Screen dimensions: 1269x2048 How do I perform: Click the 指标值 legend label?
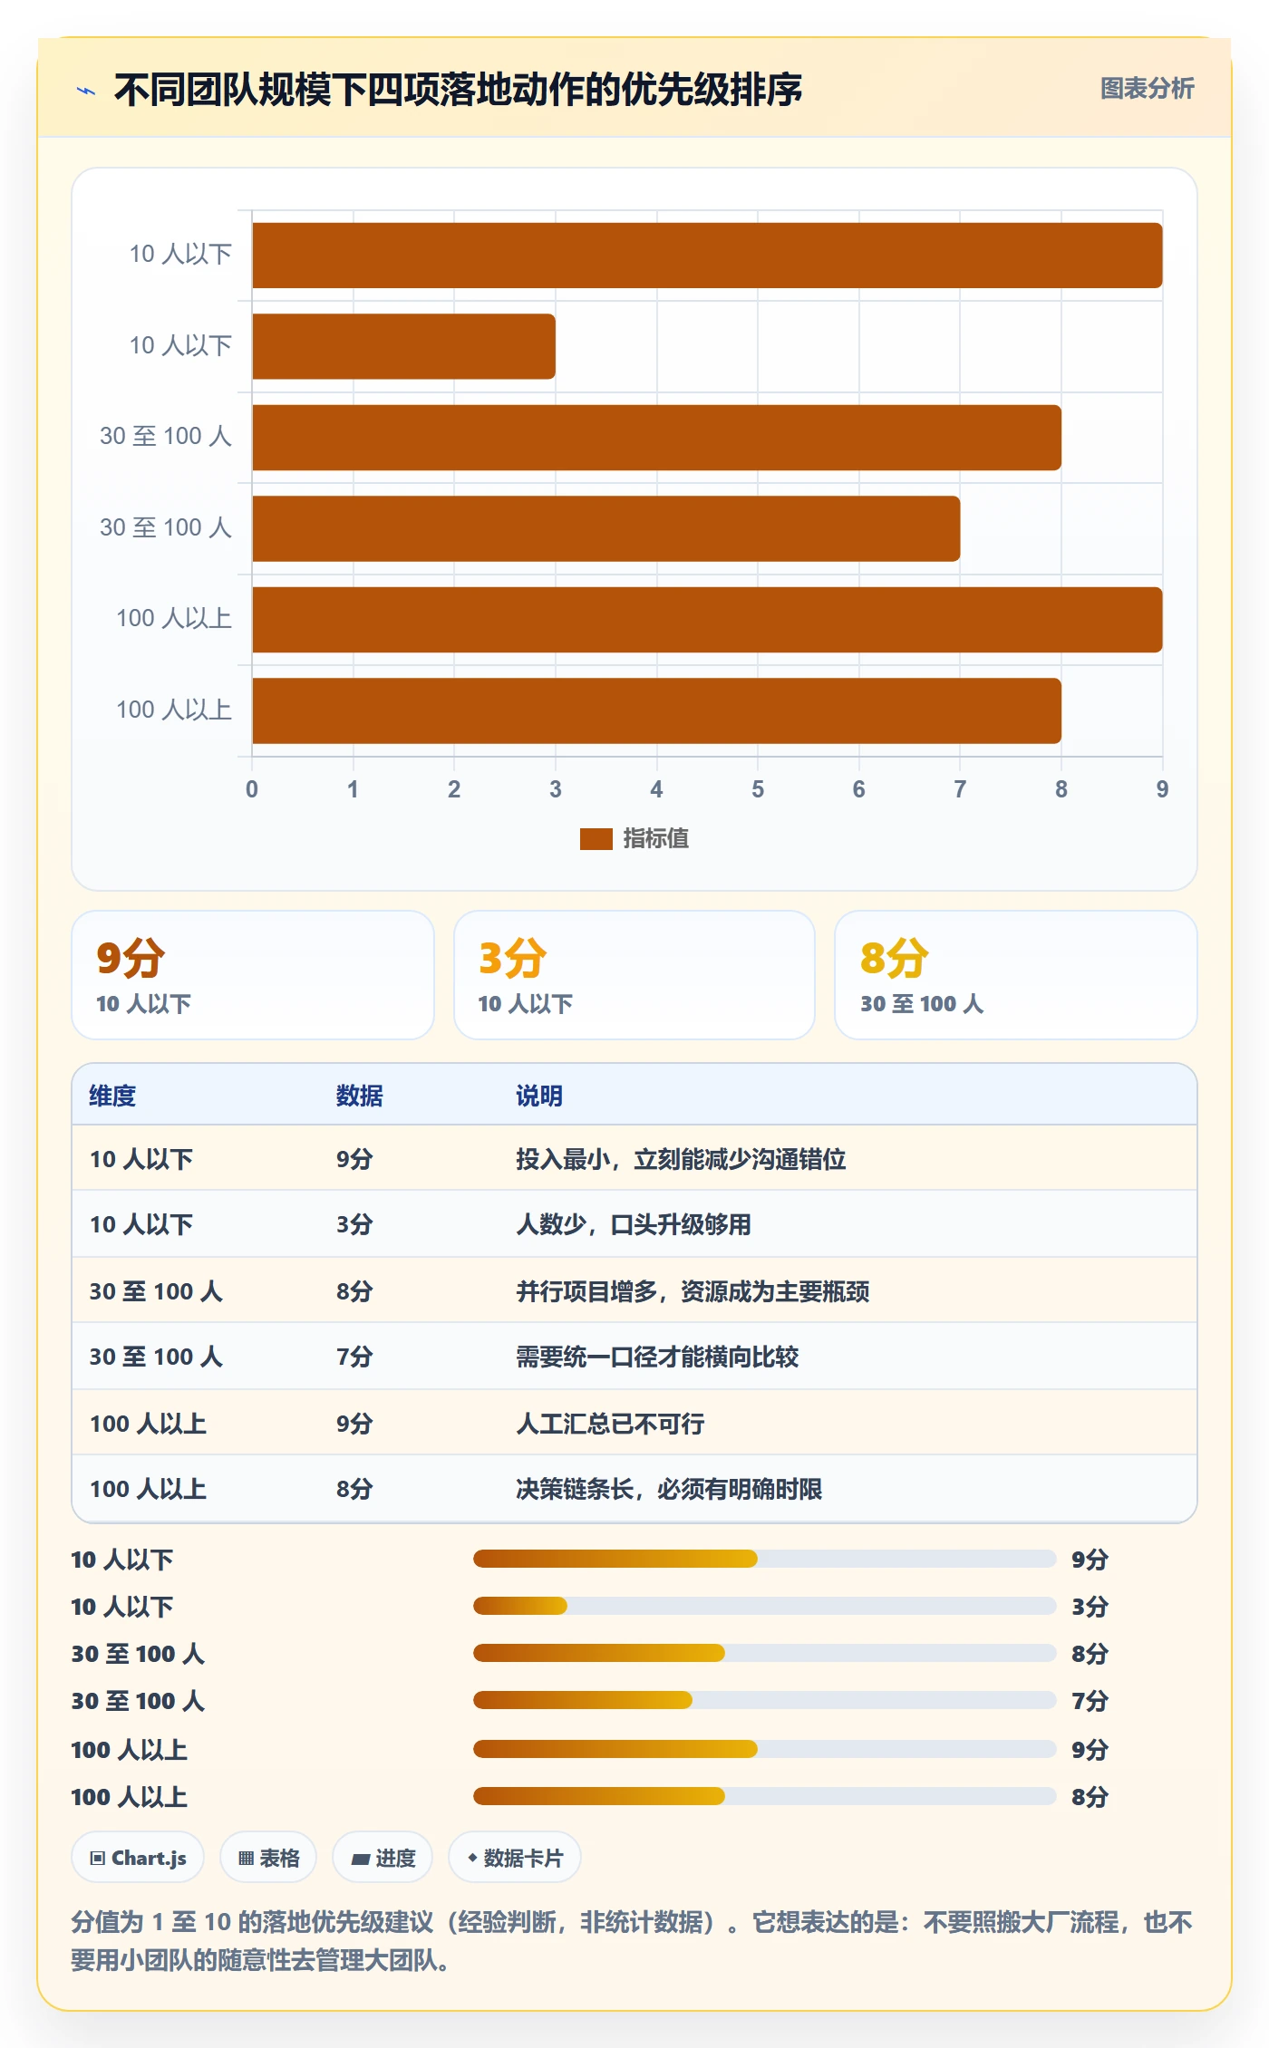point(655,839)
